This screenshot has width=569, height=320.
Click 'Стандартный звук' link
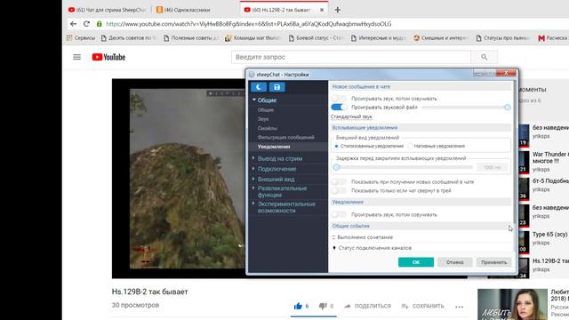(351, 116)
